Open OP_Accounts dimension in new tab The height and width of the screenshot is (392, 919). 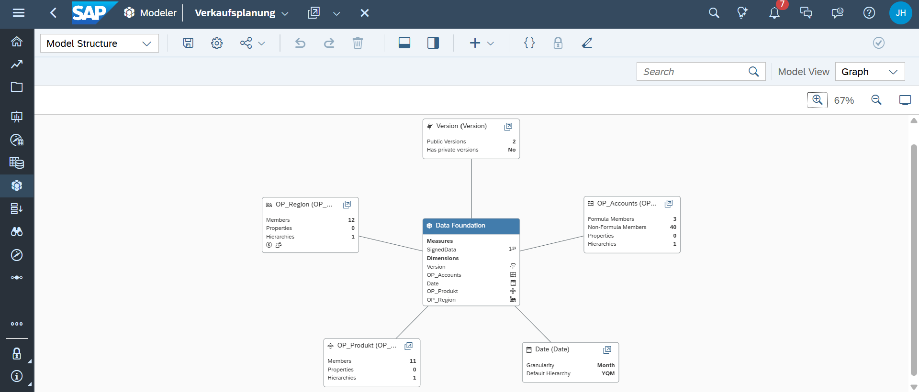tap(669, 204)
